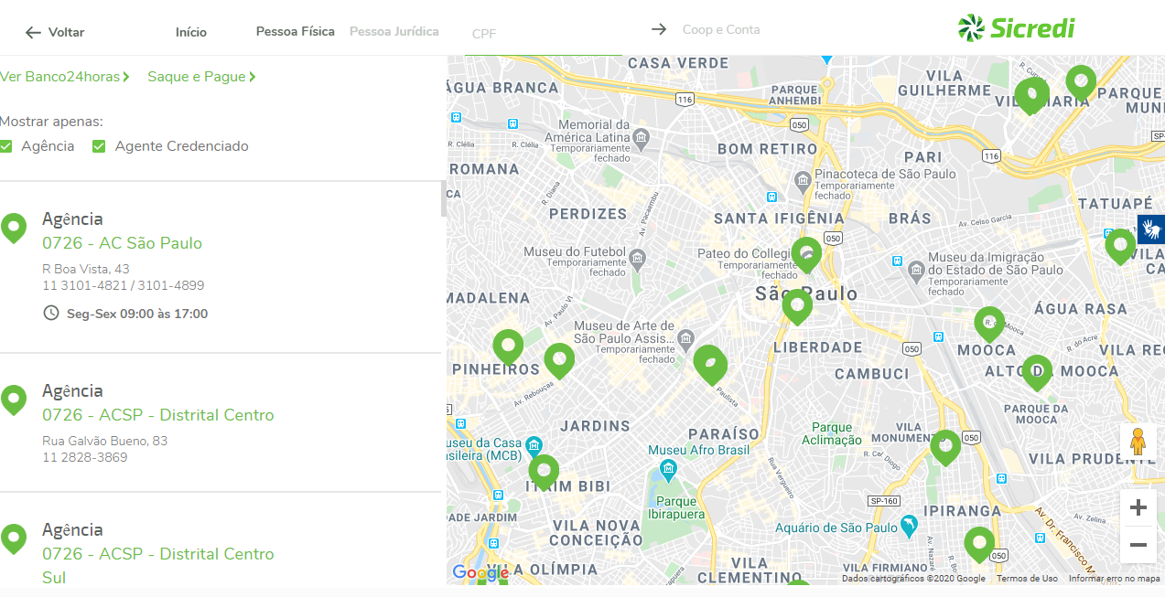Click green map pin at Itaim Bibi

[x=544, y=472]
